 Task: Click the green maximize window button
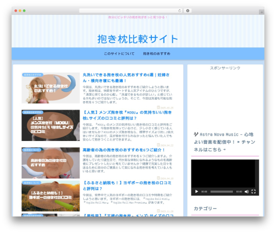point(24,11)
